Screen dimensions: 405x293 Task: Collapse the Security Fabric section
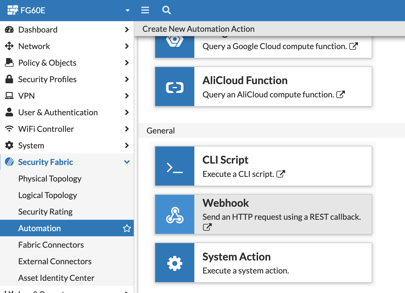click(x=127, y=162)
